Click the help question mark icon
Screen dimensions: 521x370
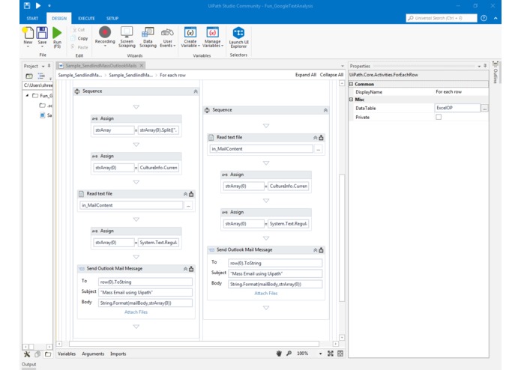click(x=484, y=18)
